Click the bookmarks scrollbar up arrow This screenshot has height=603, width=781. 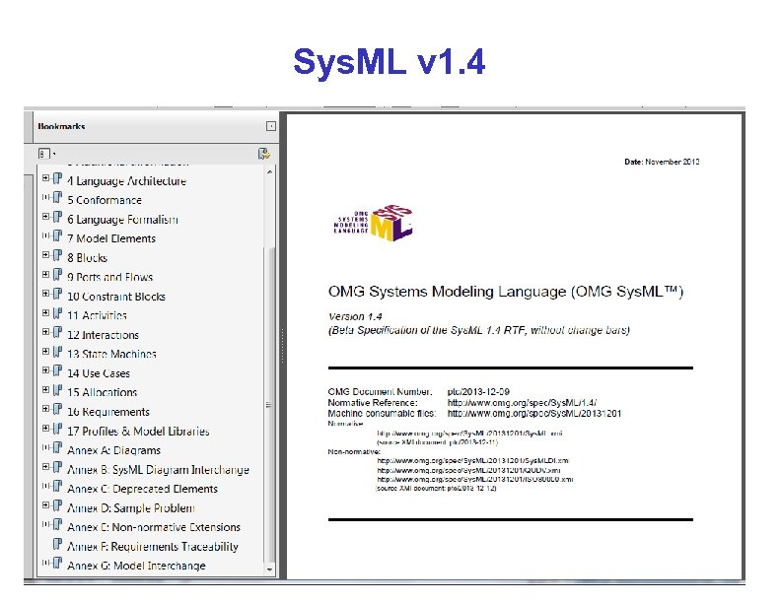click(269, 171)
